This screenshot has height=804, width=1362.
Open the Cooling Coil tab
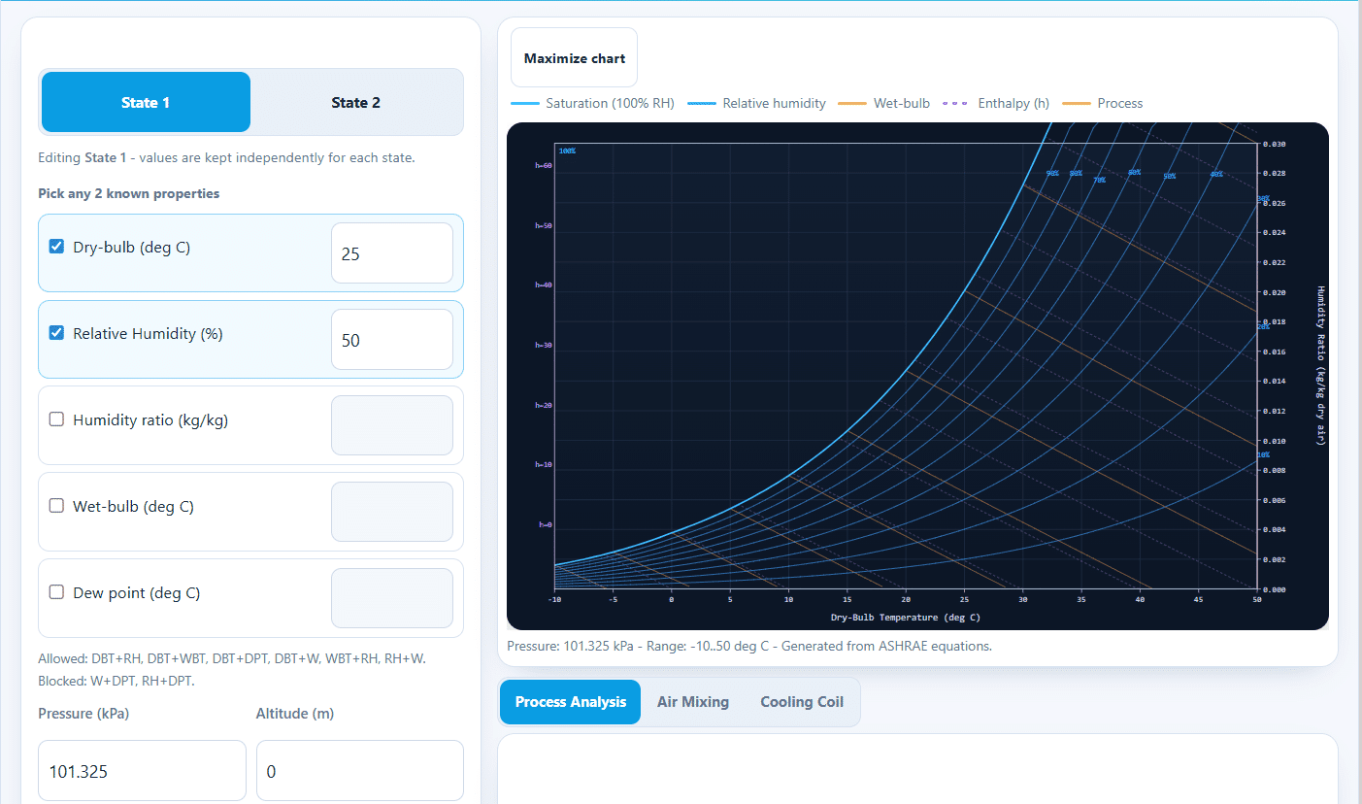pos(802,702)
